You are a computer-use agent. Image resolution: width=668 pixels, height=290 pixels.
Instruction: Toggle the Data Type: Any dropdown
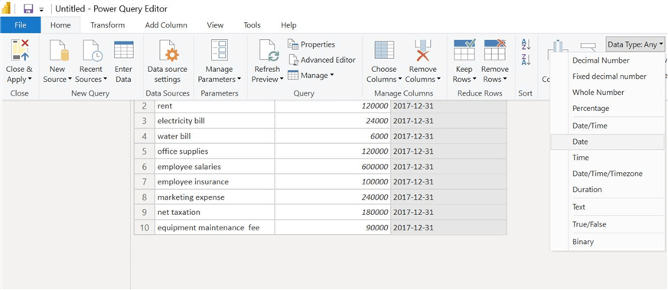635,44
